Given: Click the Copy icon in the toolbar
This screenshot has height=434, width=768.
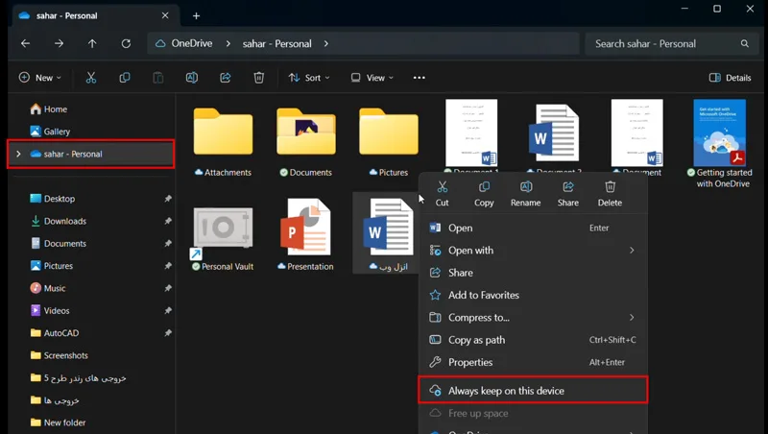Looking at the screenshot, I should [x=125, y=78].
